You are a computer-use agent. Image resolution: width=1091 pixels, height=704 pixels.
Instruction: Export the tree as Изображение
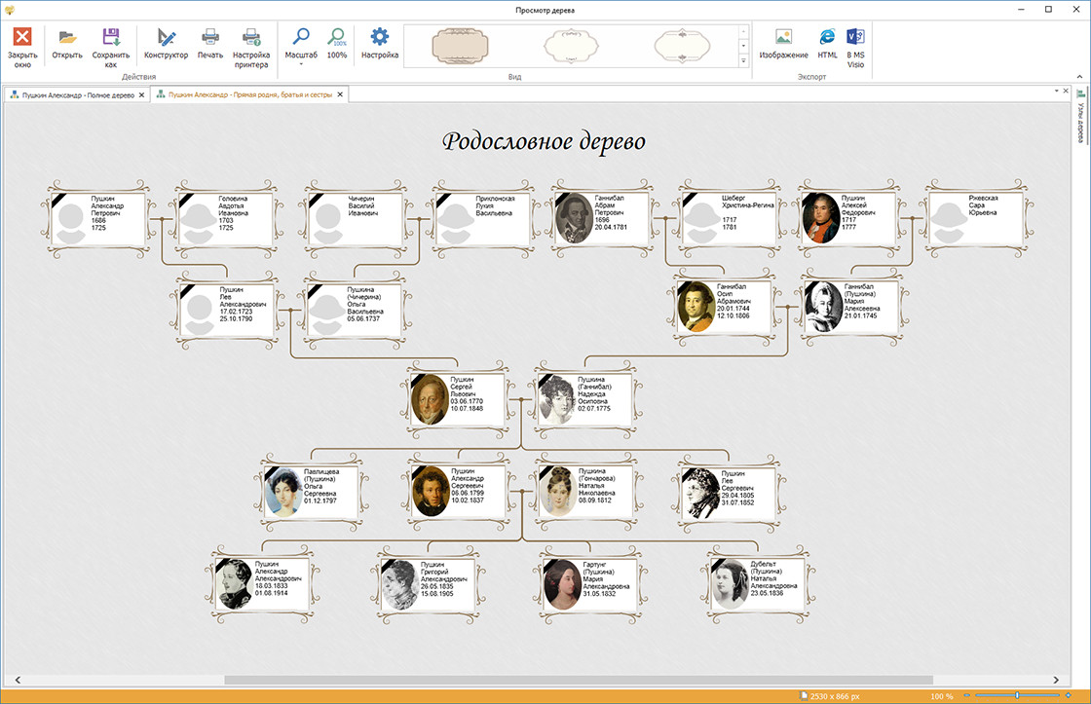tap(783, 38)
